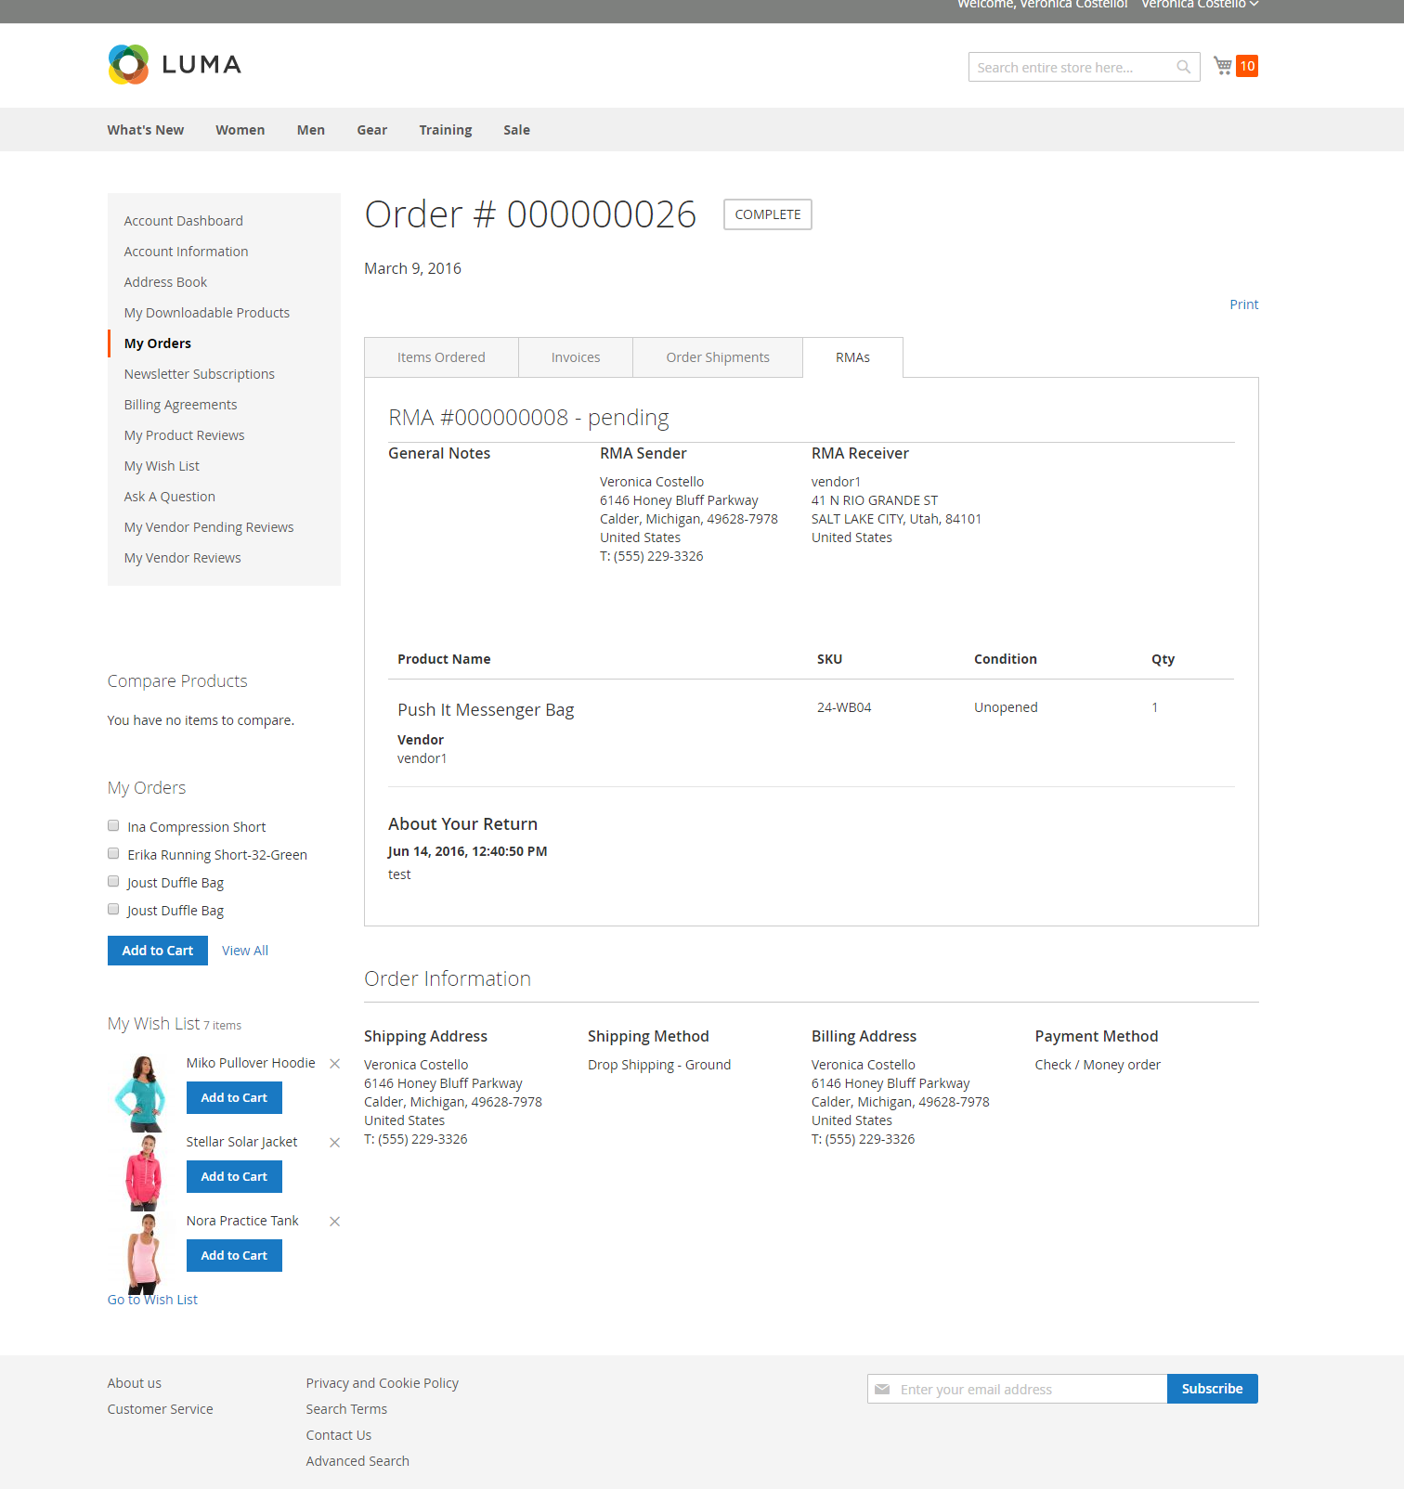Viewport: 1404px width, 1489px height.
Task: Open the Miko Pullover Hoodie link
Action: coord(251,1063)
